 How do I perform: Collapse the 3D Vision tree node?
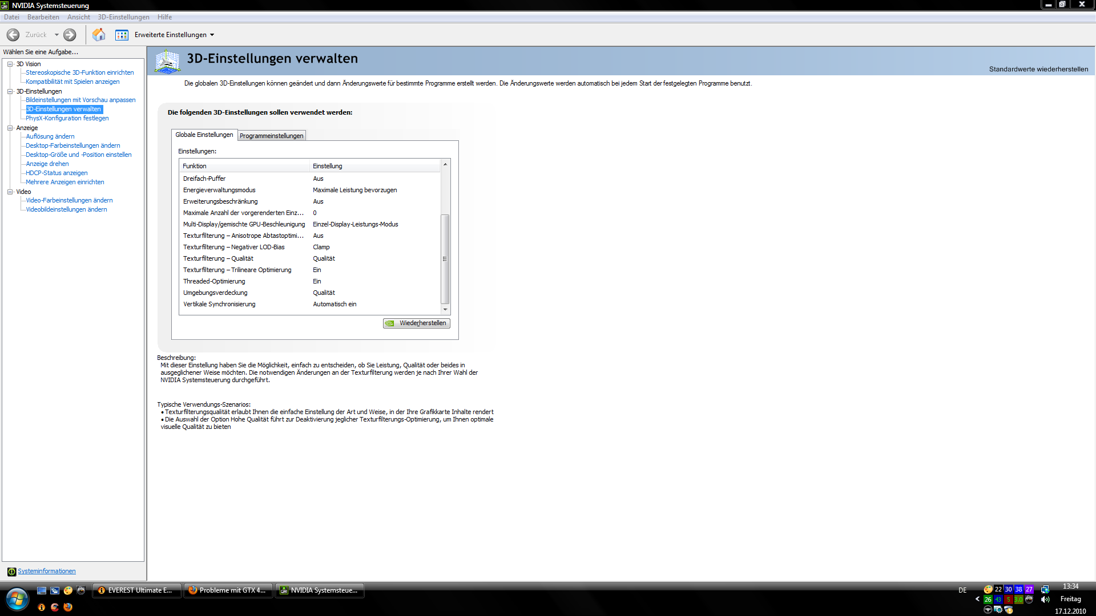(10, 64)
